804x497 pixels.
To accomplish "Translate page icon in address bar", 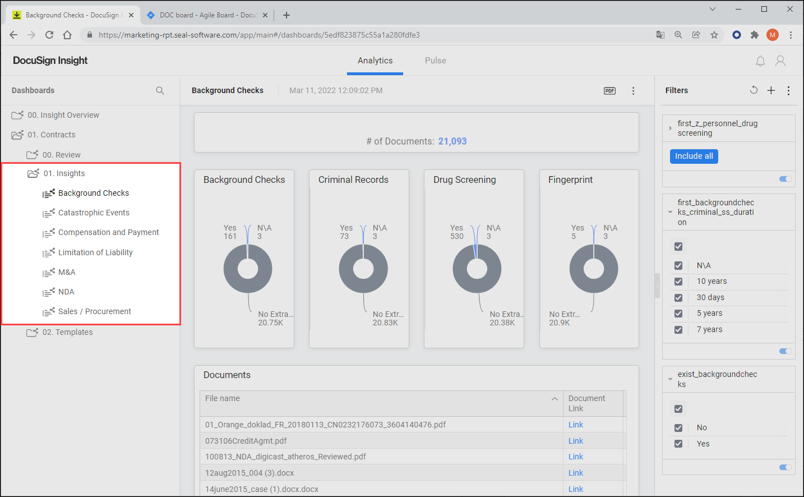I will 660,35.
